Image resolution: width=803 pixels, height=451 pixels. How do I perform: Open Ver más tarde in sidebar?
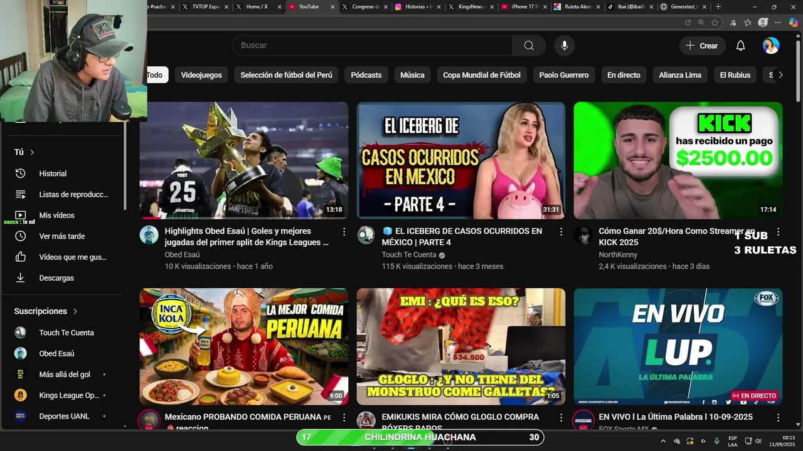pos(63,236)
